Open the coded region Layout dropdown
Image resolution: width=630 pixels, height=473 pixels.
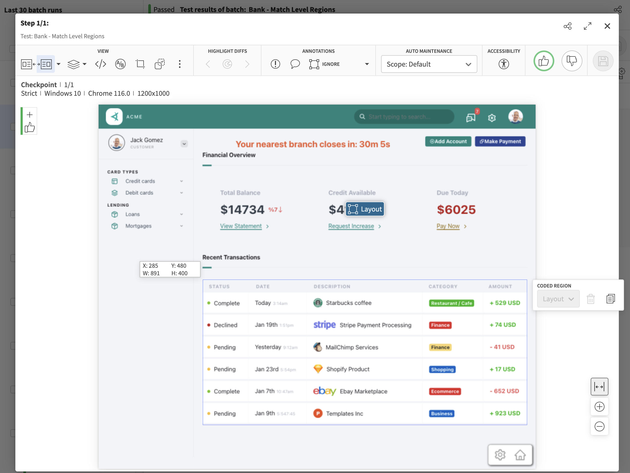(x=558, y=299)
